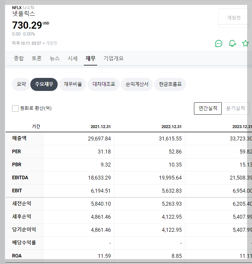The width and height of the screenshot is (252, 264).
Task: Set a price alert via the bell icon
Action: click(232, 43)
